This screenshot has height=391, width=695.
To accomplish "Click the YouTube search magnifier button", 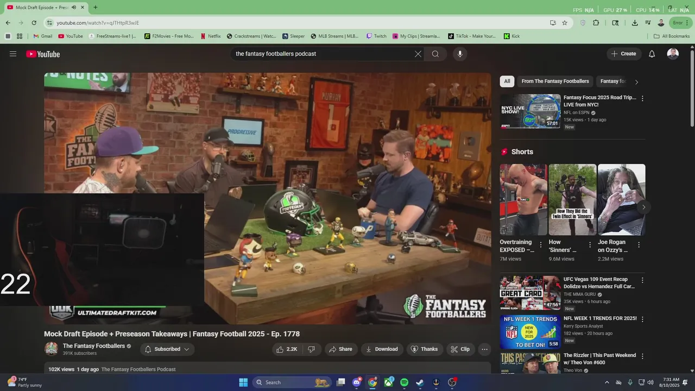I will point(435,54).
